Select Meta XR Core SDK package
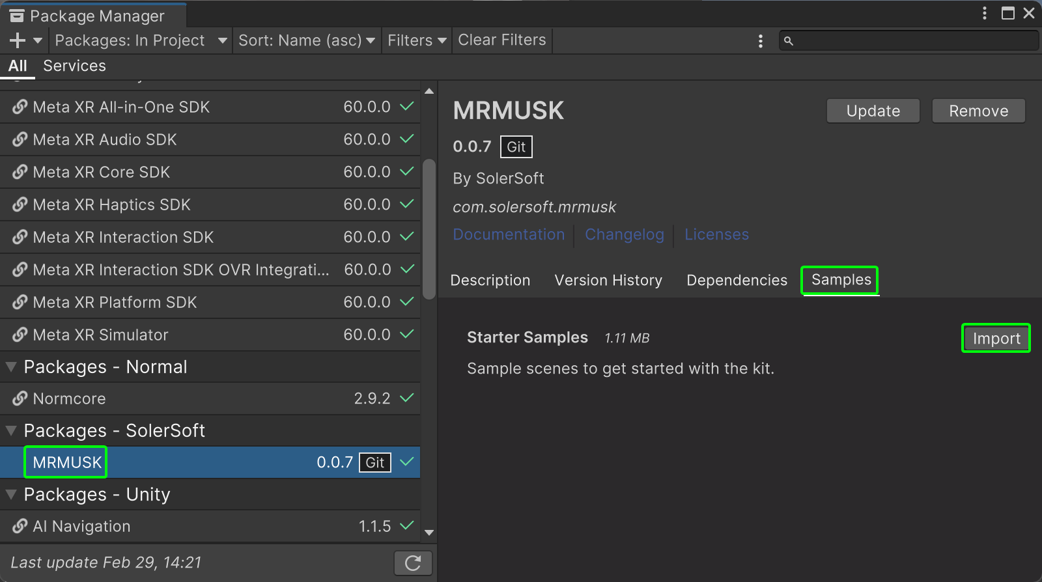 (102, 172)
